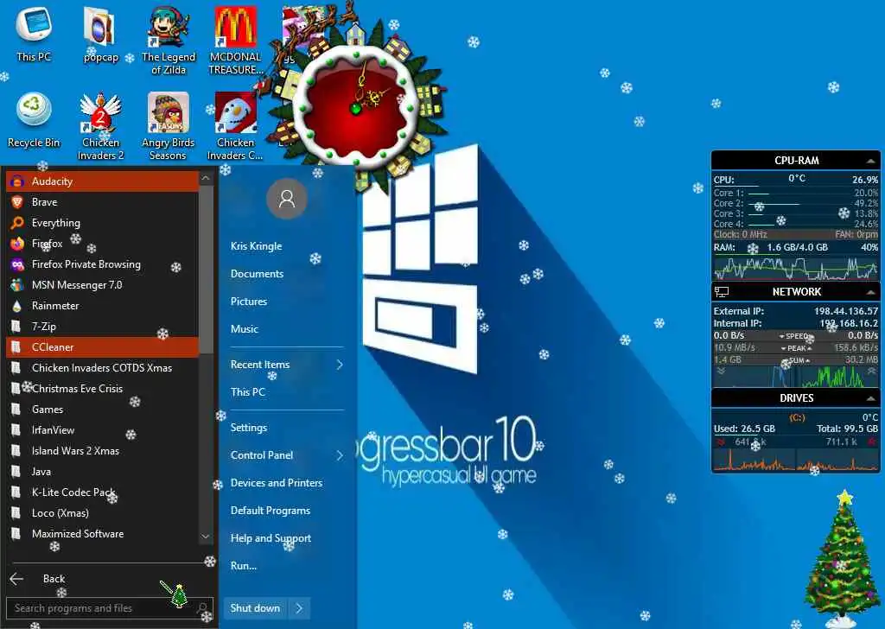
Task: Expand Chicken Invaders COTDS Xmas folder
Action: 102,368
